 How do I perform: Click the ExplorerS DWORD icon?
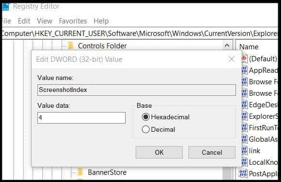(x=245, y=116)
